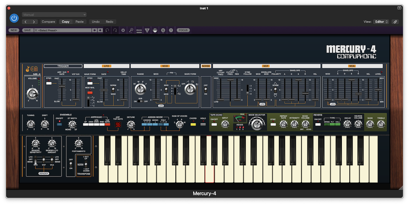Image resolution: width=409 pixels, height=205 pixels.
Task: Open the plugin link chain icon
Action: 395,22
